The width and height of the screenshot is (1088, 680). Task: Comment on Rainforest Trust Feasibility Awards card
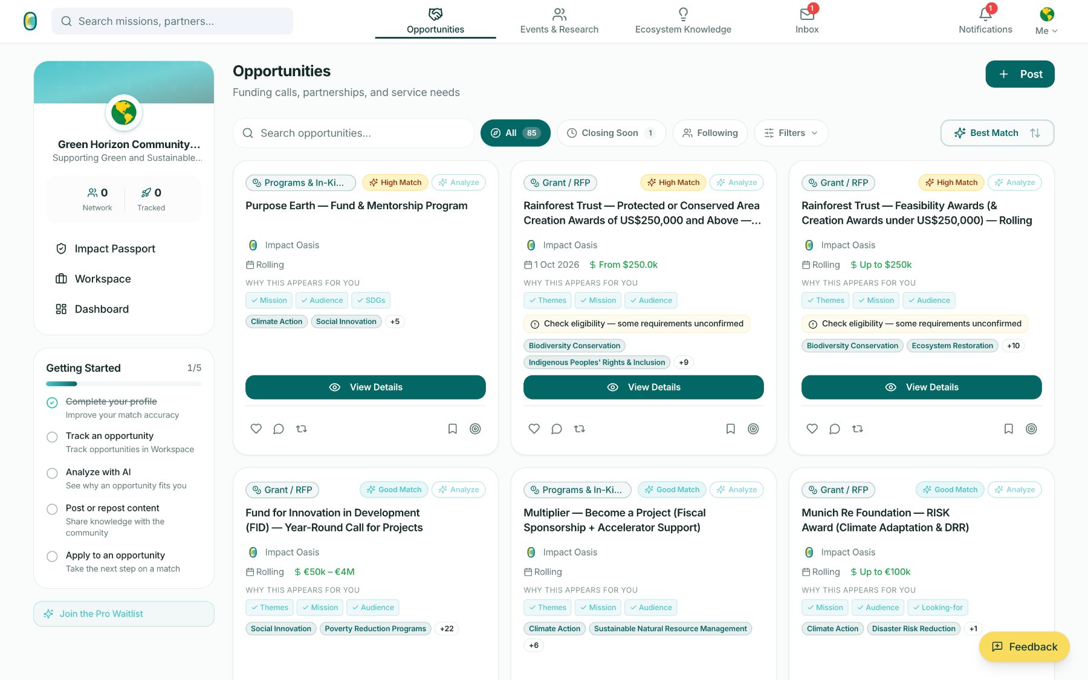tap(835, 429)
